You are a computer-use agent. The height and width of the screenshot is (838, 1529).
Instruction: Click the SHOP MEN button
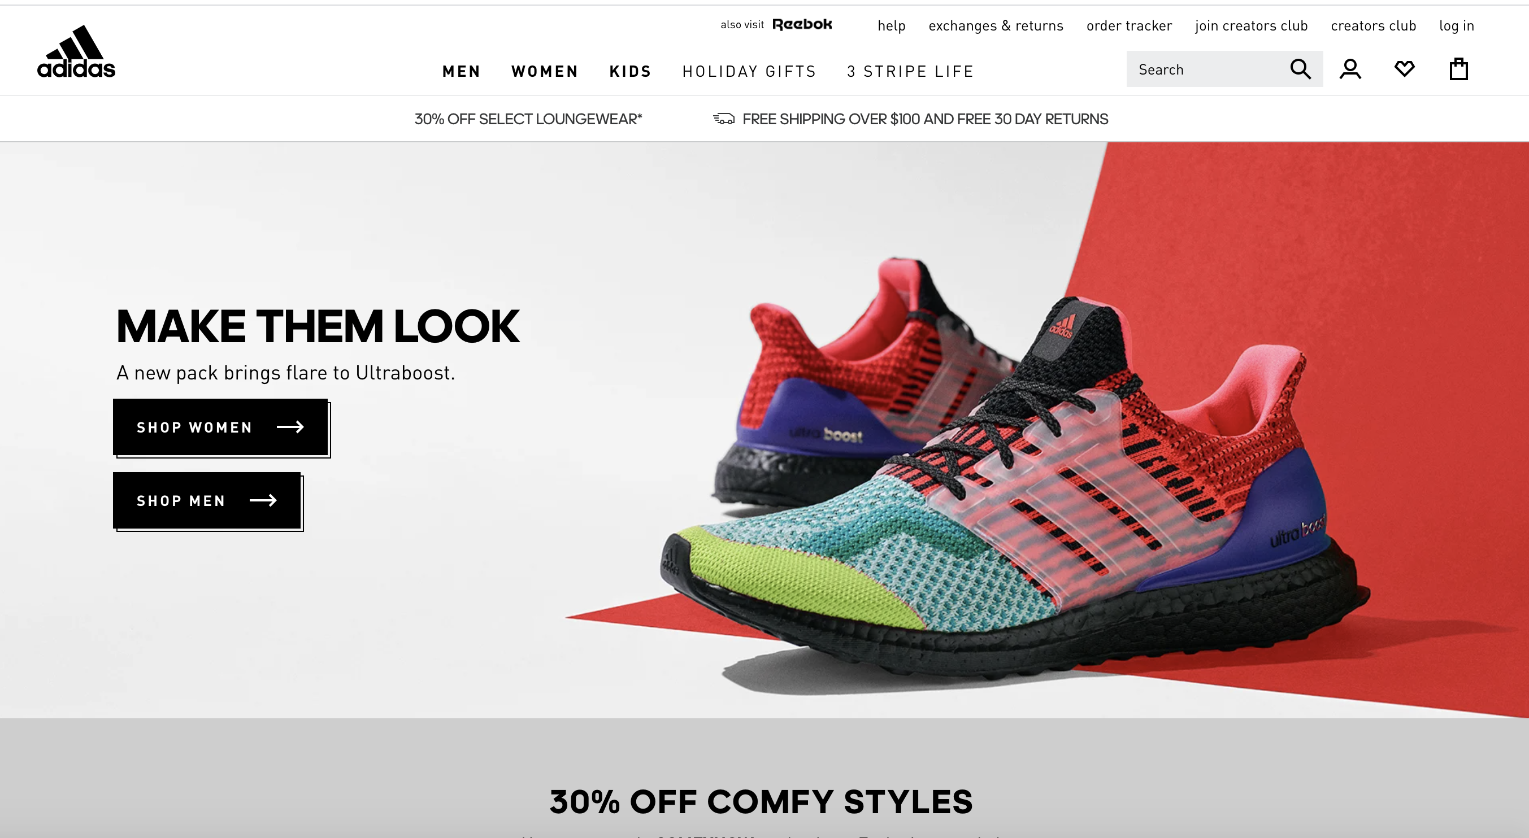point(207,500)
